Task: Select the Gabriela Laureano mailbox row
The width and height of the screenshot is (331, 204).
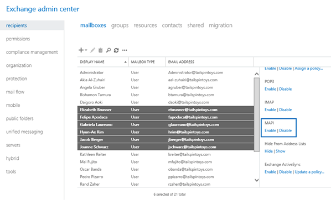Action: pos(165,124)
